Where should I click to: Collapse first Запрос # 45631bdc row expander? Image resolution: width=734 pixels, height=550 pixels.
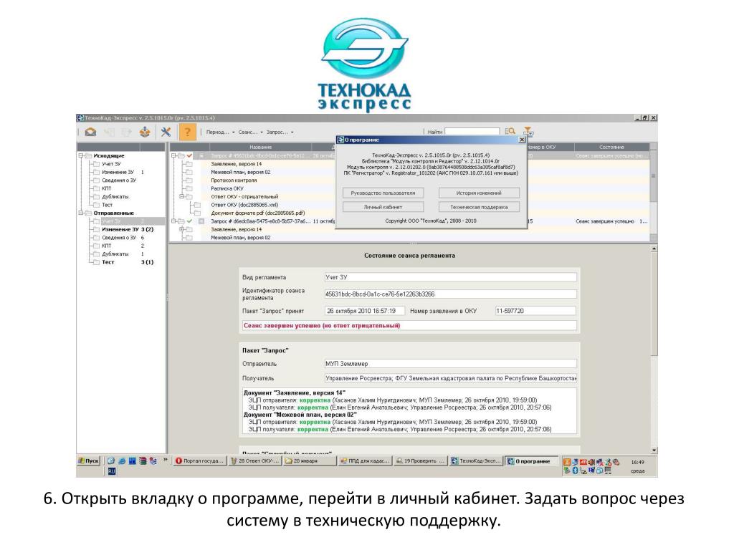point(173,155)
